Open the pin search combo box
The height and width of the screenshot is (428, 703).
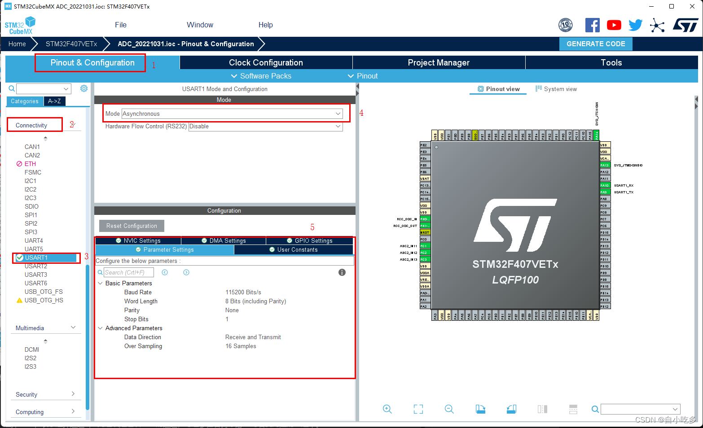tap(641, 409)
